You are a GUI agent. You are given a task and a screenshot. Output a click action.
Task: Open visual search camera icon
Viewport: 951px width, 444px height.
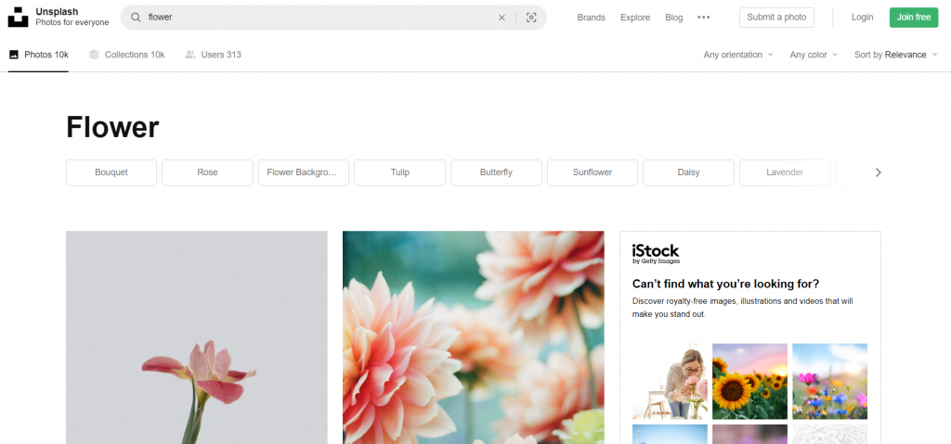pos(531,18)
